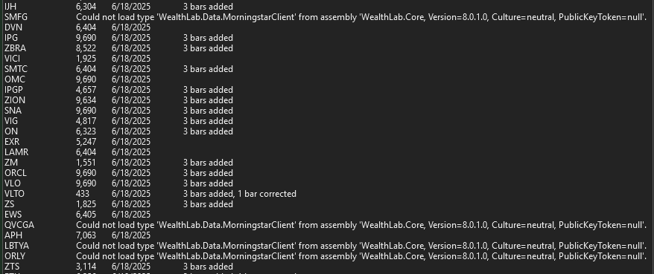This screenshot has width=654, height=274.
Task: Select the VICI row
Action: [327, 59]
